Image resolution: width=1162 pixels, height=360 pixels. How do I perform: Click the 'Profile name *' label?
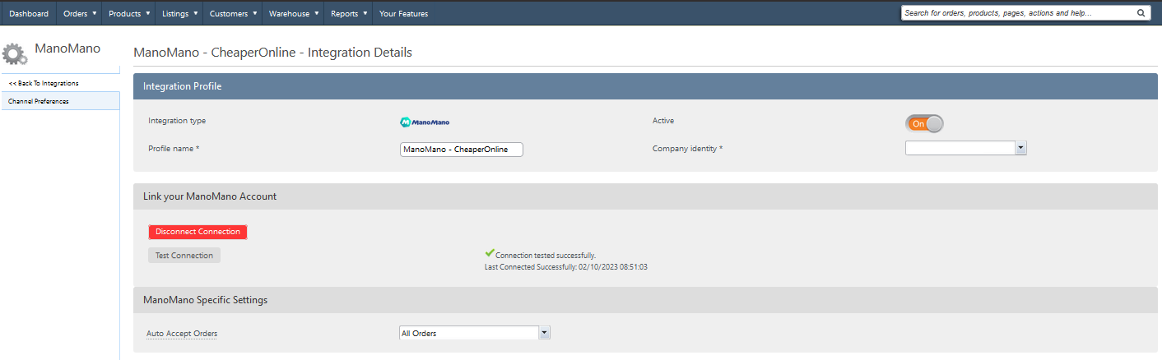pos(174,149)
